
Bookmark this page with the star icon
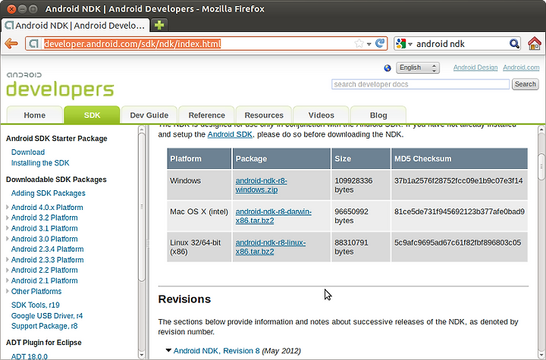point(359,44)
